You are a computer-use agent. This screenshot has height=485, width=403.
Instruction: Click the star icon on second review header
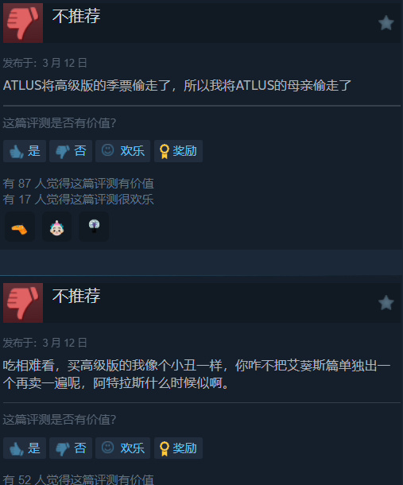[x=386, y=303]
